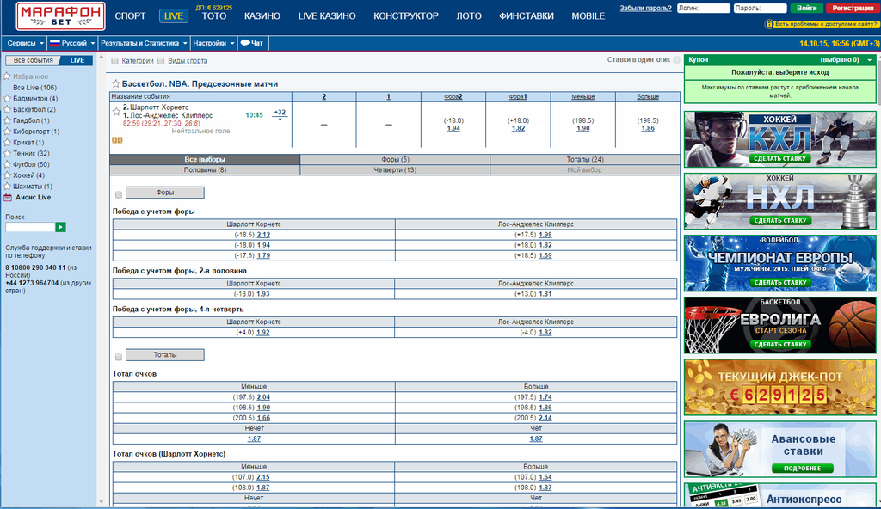The height and width of the screenshot is (509, 881).
Task: Tick the checkbox beside Тоталы section
Action: click(119, 358)
